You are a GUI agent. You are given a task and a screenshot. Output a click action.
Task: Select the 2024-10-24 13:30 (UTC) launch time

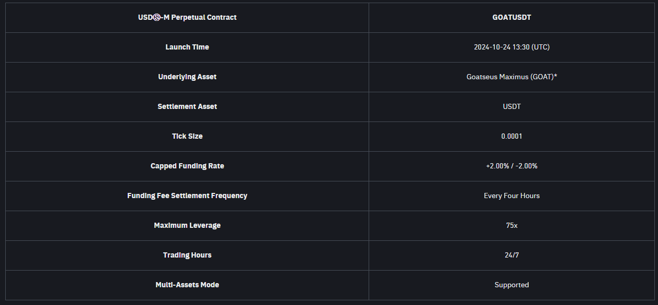(x=511, y=47)
